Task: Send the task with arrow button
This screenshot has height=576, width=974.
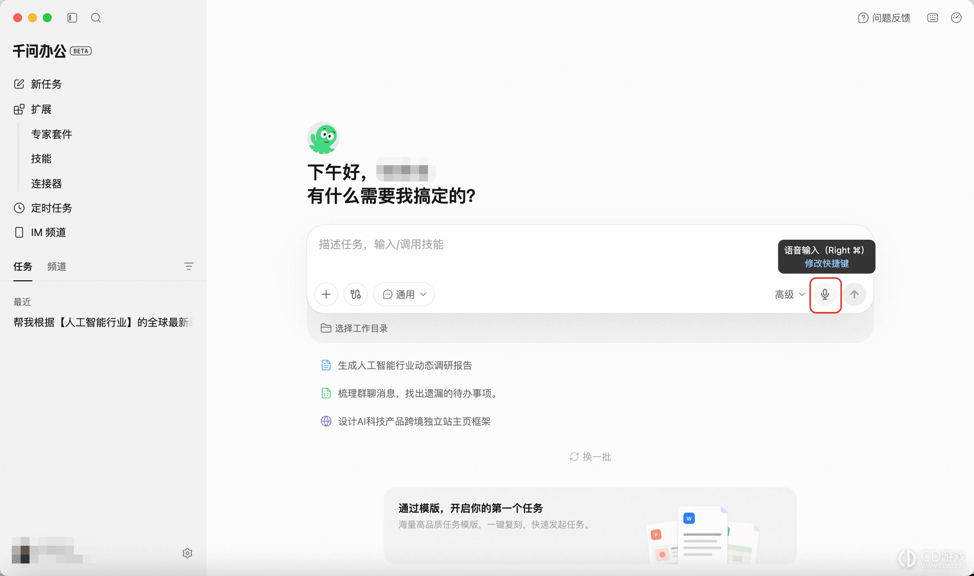Action: (854, 294)
